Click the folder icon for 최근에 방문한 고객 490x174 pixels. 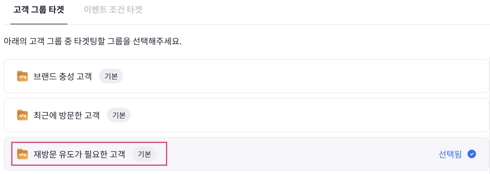click(x=22, y=115)
